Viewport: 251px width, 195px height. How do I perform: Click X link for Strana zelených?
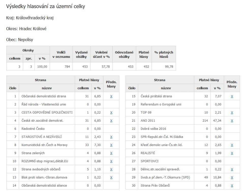click(111, 153)
